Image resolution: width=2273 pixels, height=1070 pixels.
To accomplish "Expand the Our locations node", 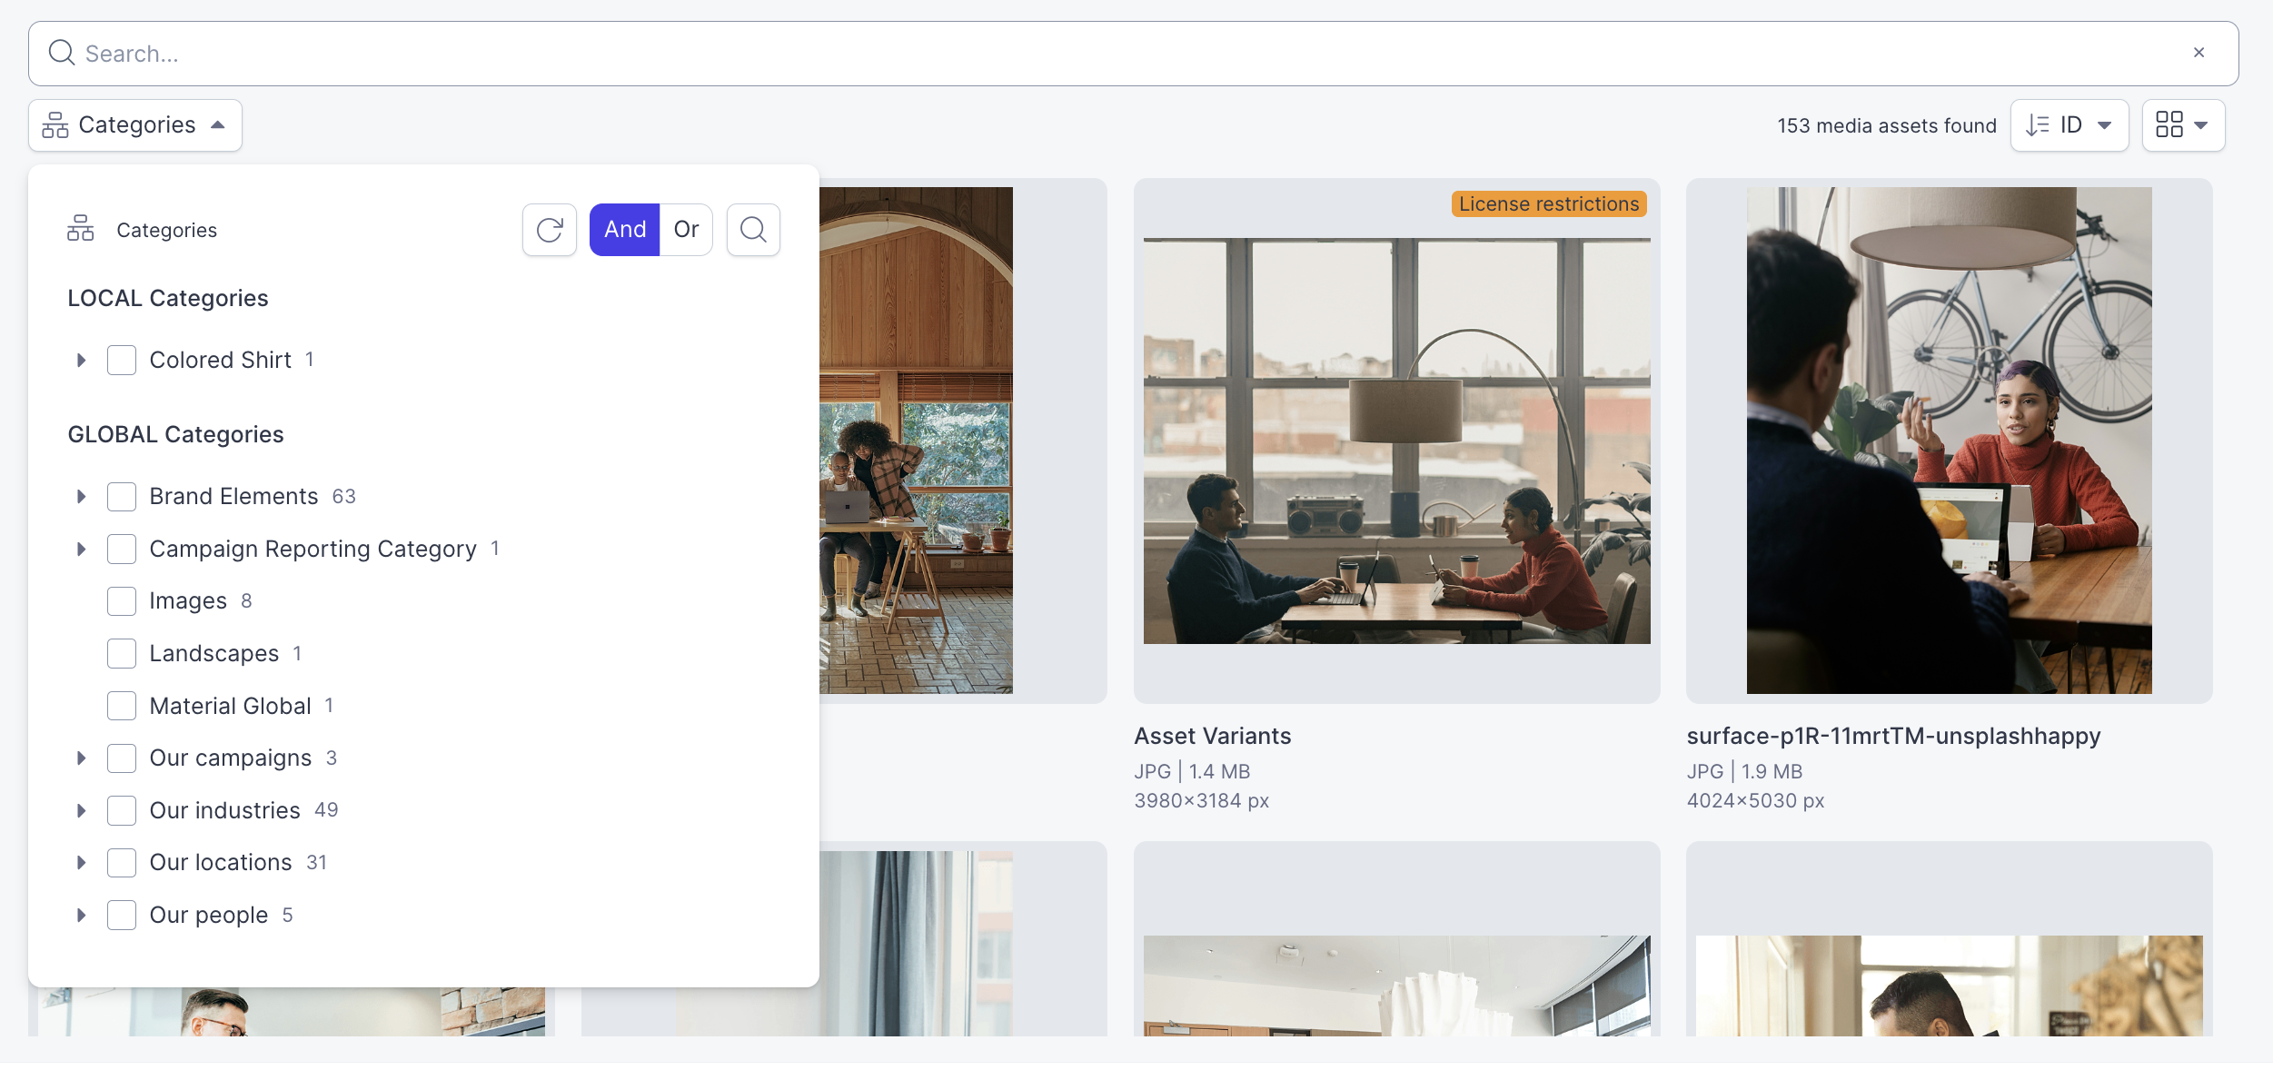I will click(x=82, y=863).
